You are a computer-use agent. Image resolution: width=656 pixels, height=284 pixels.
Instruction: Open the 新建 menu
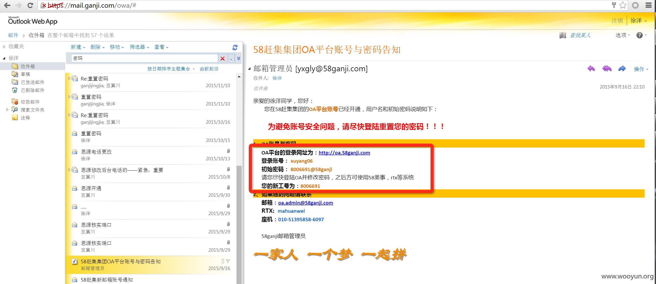tap(78, 47)
